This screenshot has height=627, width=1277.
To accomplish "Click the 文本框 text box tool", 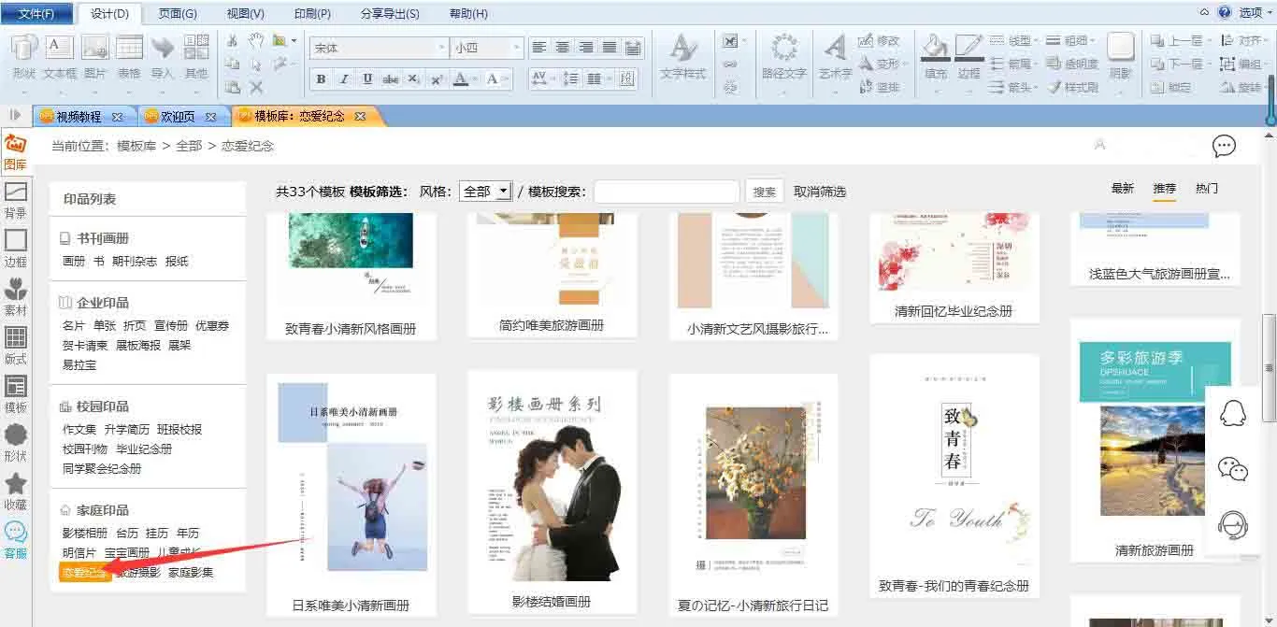I will click(60, 57).
